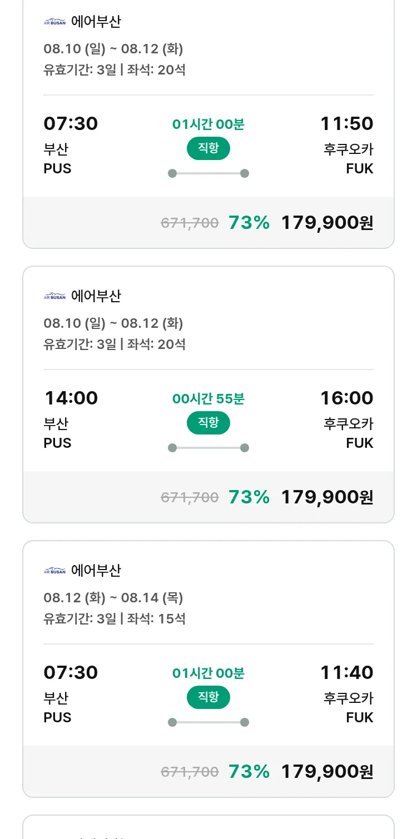Click Air Busan logo in 14:00 flight card

pos(54,297)
